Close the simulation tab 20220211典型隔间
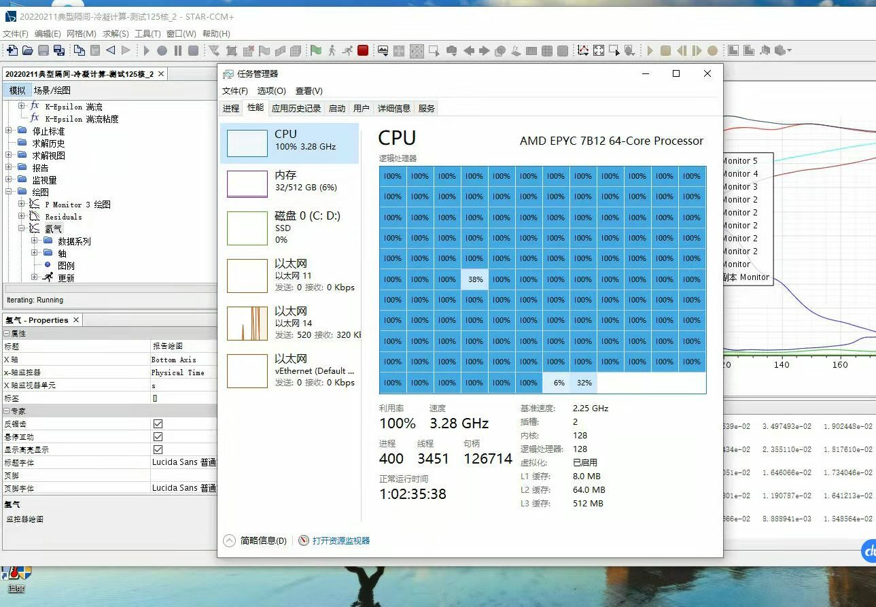This screenshot has width=876, height=607. click(x=161, y=73)
